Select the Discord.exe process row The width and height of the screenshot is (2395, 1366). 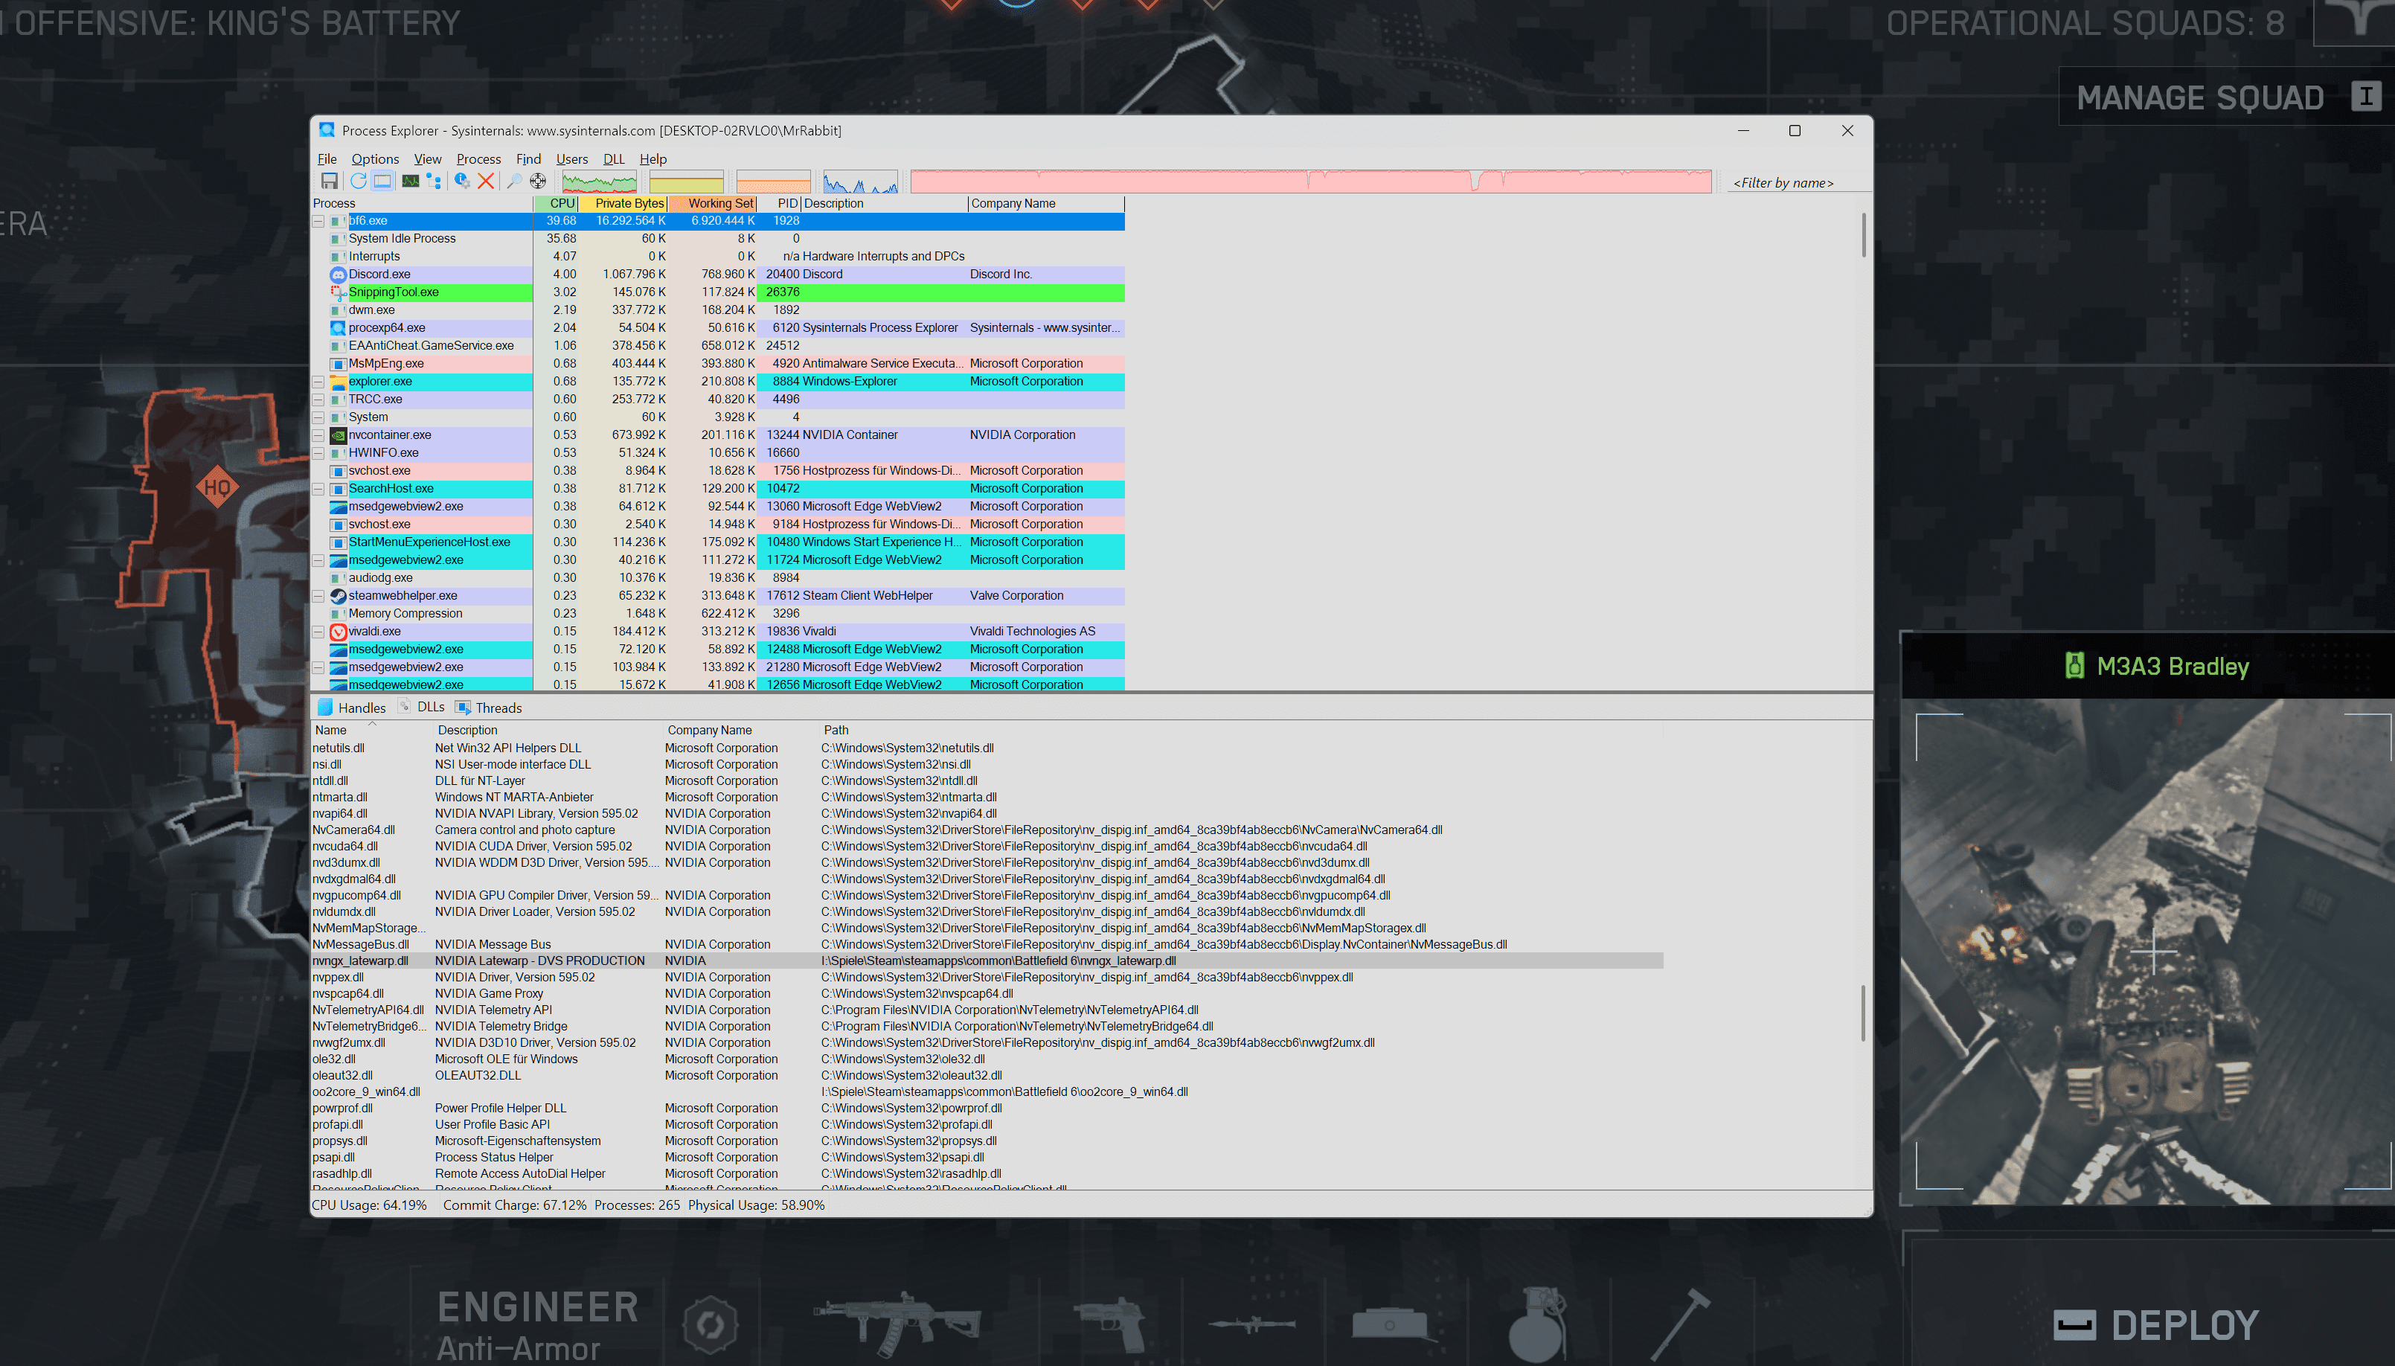click(379, 275)
